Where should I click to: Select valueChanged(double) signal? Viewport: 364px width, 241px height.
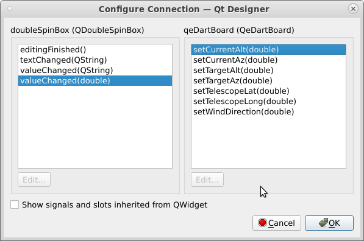95,81
